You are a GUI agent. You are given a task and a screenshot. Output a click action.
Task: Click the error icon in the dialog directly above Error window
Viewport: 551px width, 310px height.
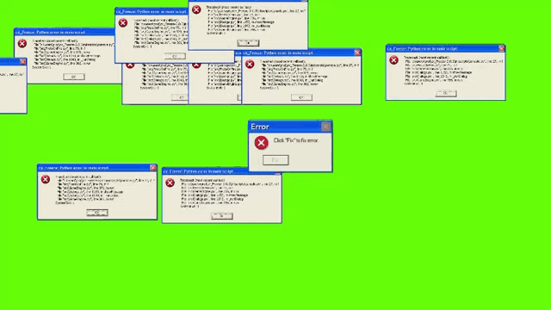(250, 64)
